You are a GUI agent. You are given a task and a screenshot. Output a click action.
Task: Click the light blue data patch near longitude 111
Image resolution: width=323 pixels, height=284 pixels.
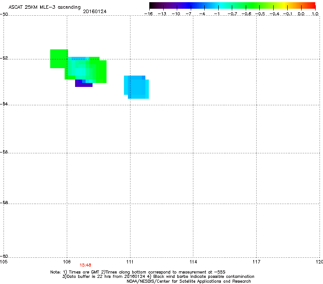click(136, 87)
